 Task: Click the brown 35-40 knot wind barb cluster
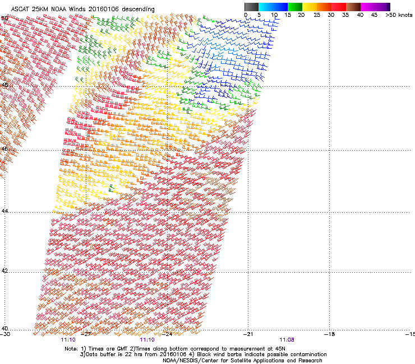pyautogui.click(x=209, y=193)
